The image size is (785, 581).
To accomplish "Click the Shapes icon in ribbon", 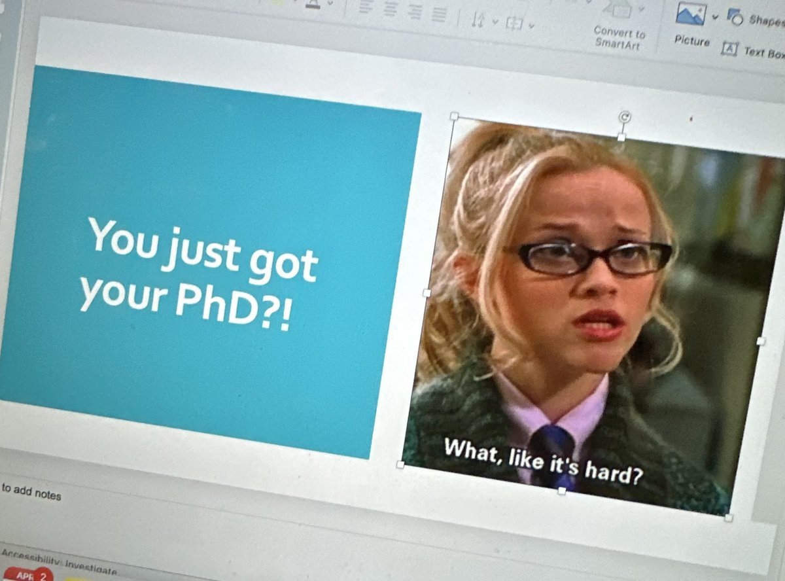I will click(735, 18).
